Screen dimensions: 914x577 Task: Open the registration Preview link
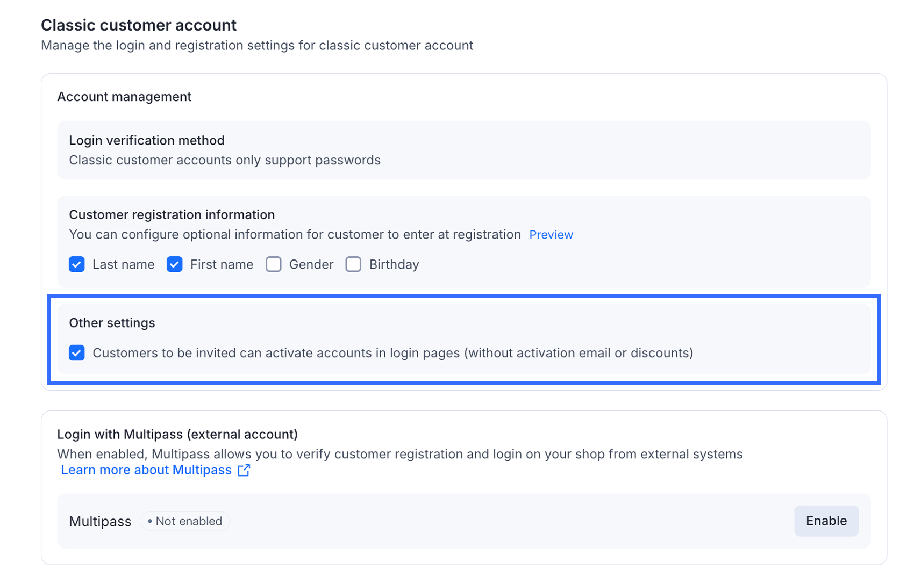(551, 235)
